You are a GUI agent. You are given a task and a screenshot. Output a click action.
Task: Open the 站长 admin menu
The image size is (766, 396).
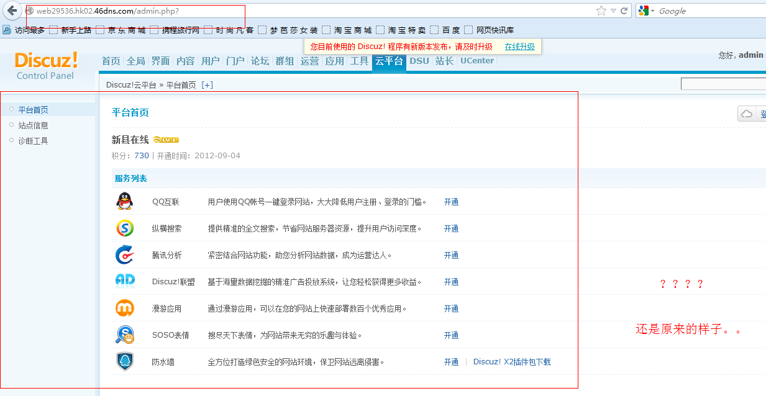click(x=444, y=61)
